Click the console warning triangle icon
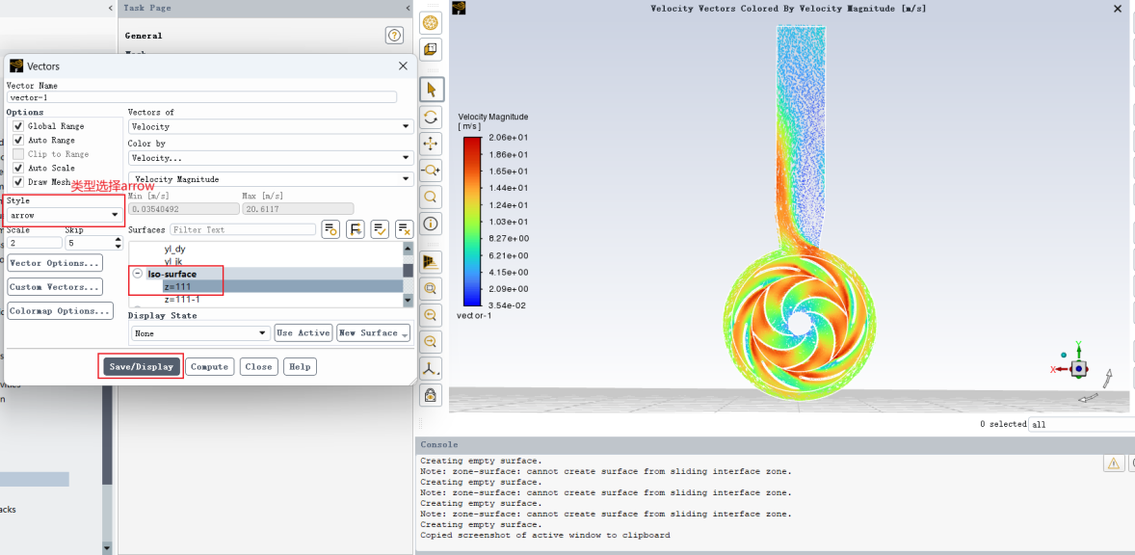Viewport: 1135px width, 555px height. (1114, 463)
